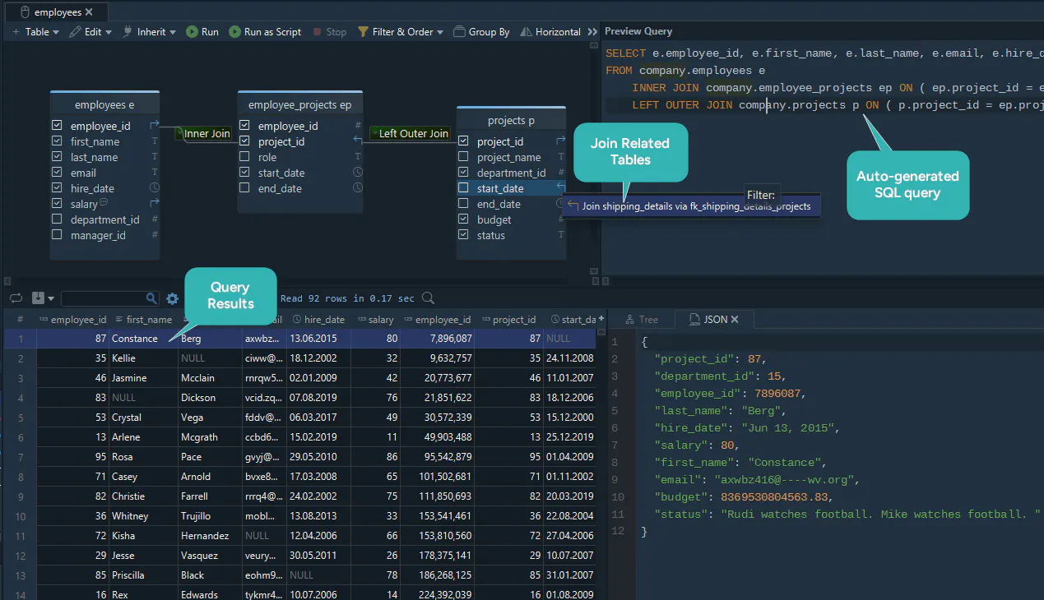Open the Inherit dropdown menu
The image size is (1044, 600).
pos(150,32)
